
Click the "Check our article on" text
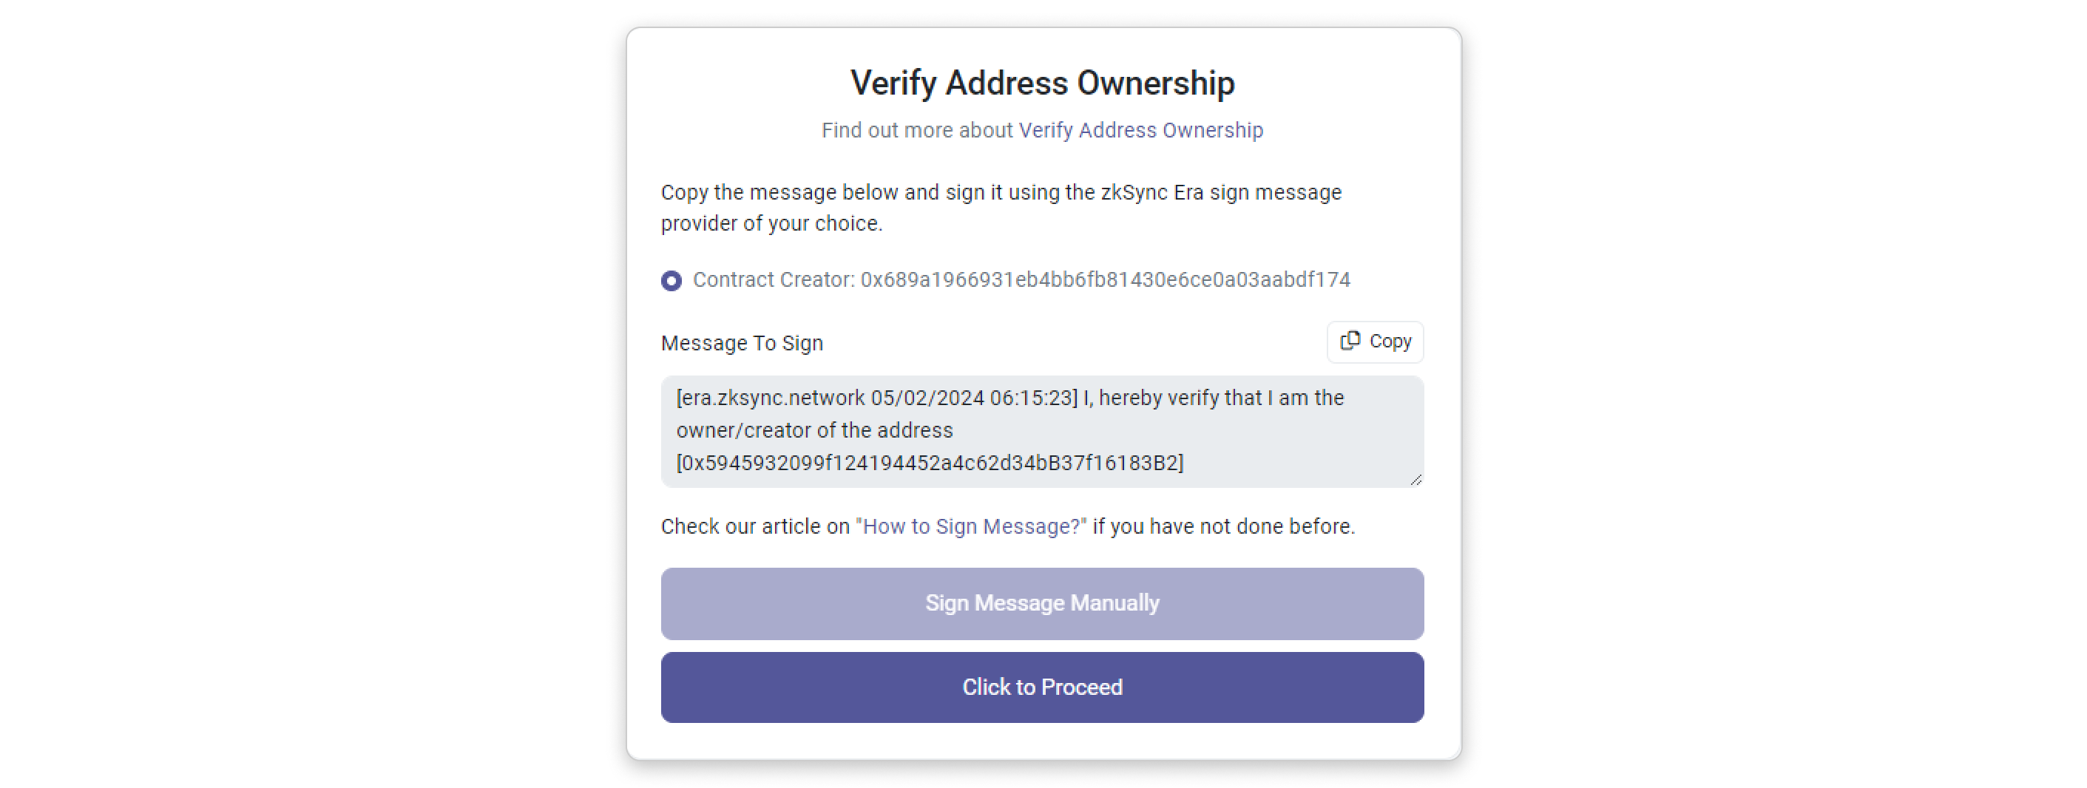[755, 526]
